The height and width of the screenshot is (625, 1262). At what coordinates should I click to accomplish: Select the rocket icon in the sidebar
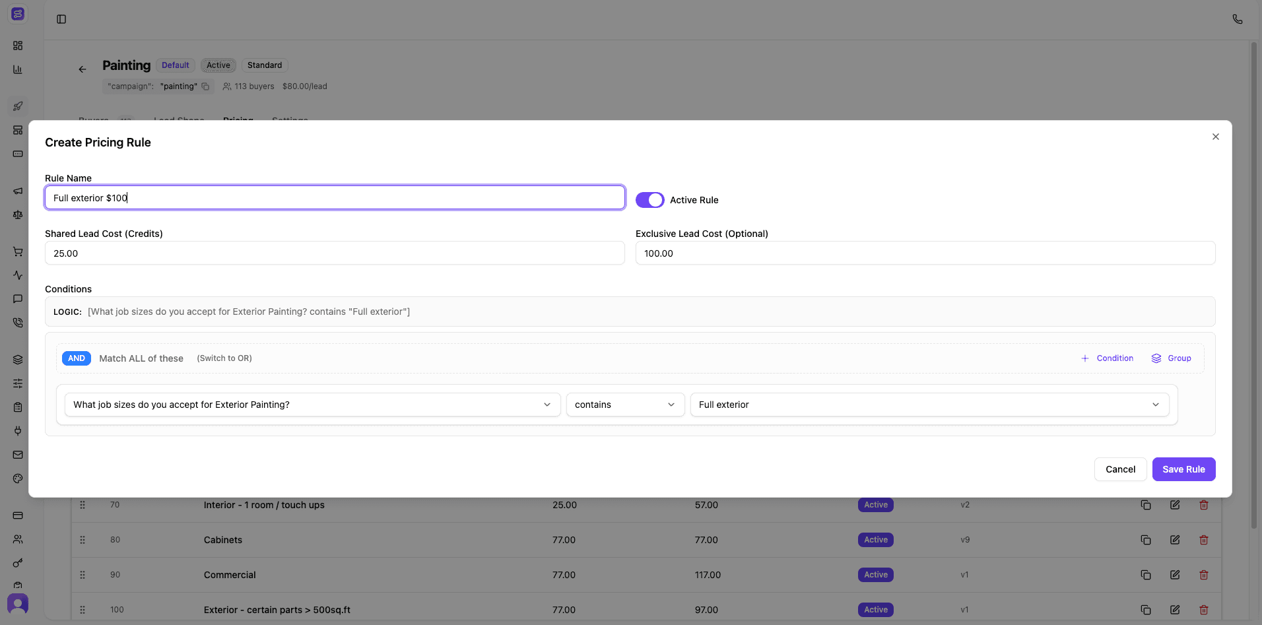click(18, 106)
